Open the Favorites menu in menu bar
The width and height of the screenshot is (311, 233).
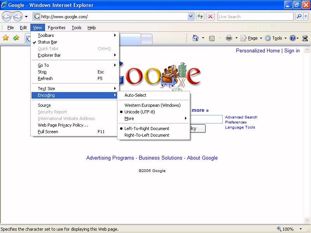tap(57, 28)
